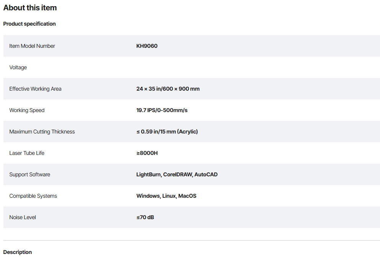Click the LightBurn, CorelDRAW, AutoCAD text
This screenshot has width=380, height=262.
pos(177,174)
